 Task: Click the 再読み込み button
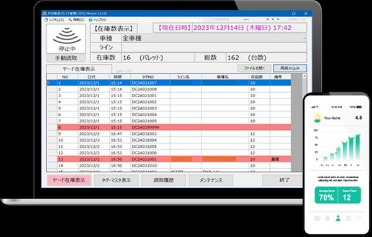290,68
